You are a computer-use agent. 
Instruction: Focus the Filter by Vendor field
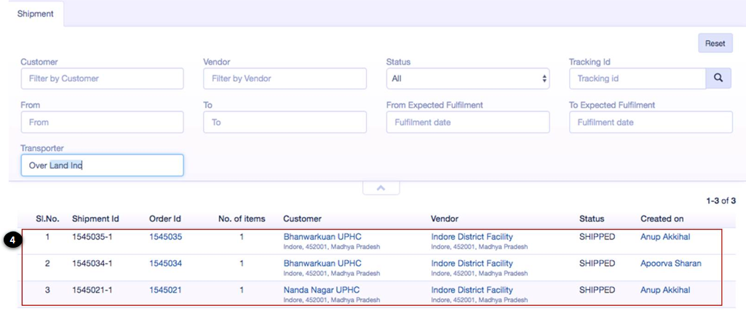(285, 78)
